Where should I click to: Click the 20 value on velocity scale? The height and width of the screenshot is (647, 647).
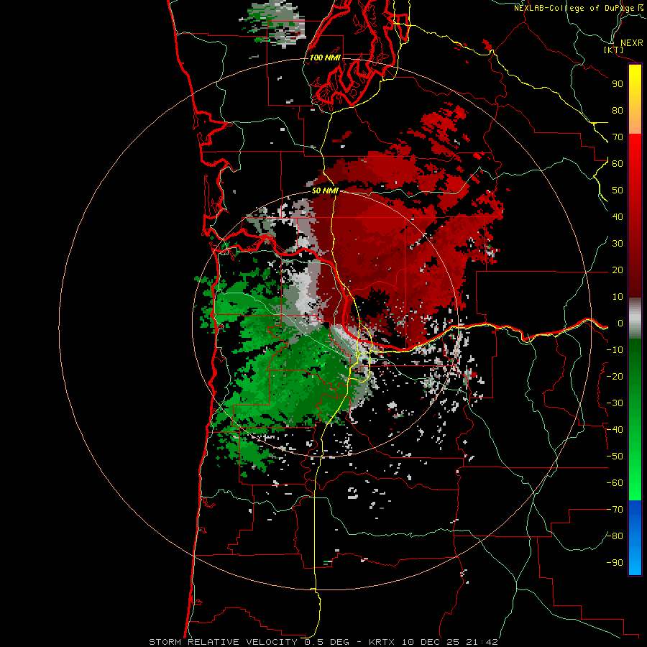pyautogui.click(x=618, y=270)
